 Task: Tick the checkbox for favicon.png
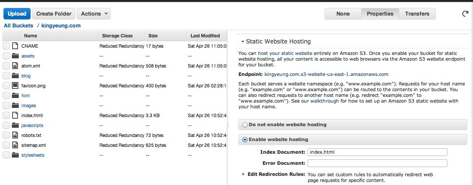tap(6, 85)
